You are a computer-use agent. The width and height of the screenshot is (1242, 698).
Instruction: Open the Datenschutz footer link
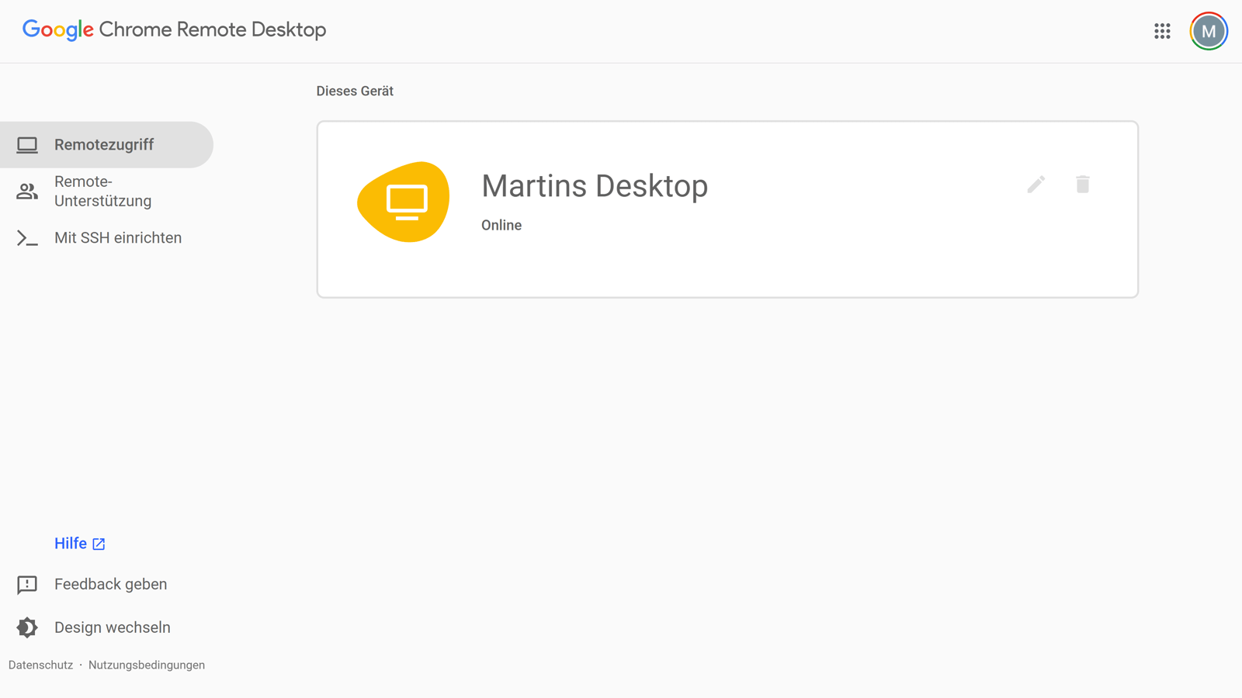point(40,665)
